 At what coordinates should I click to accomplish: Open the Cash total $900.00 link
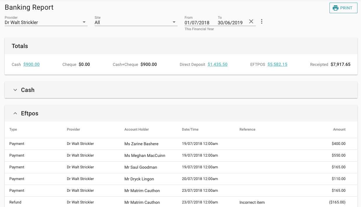(32, 64)
